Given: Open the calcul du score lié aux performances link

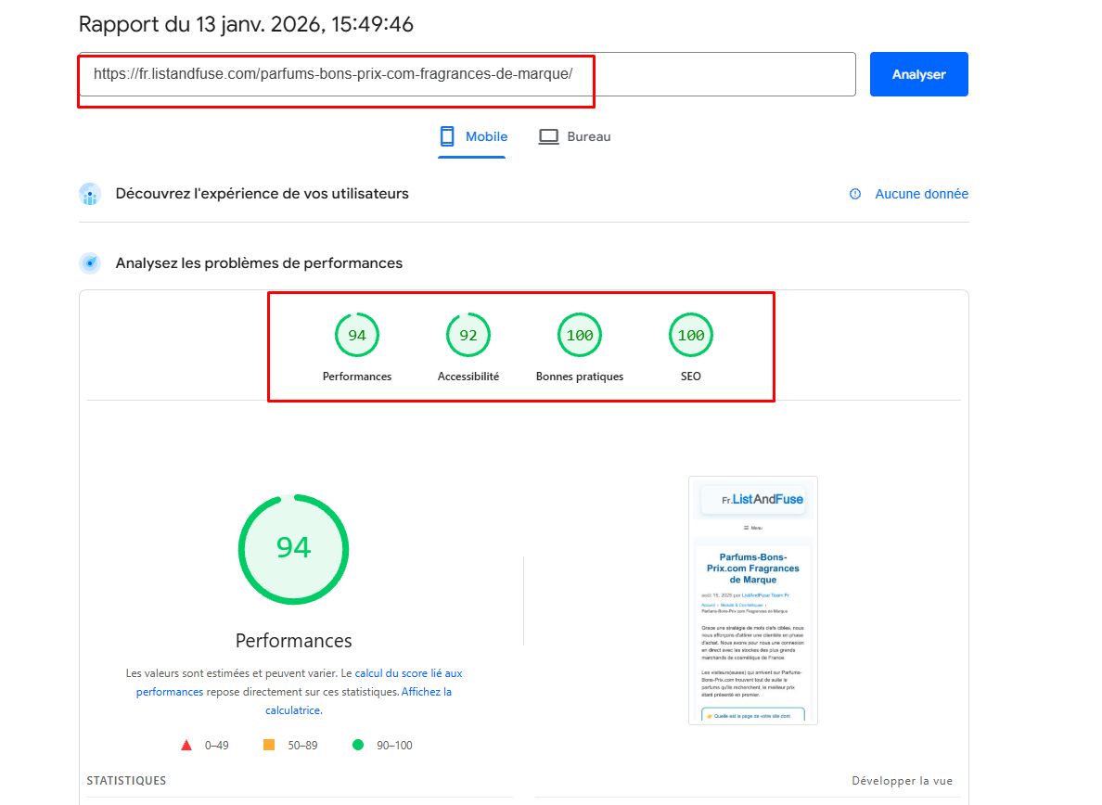Looking at the screenshot, I should point(300,682).
